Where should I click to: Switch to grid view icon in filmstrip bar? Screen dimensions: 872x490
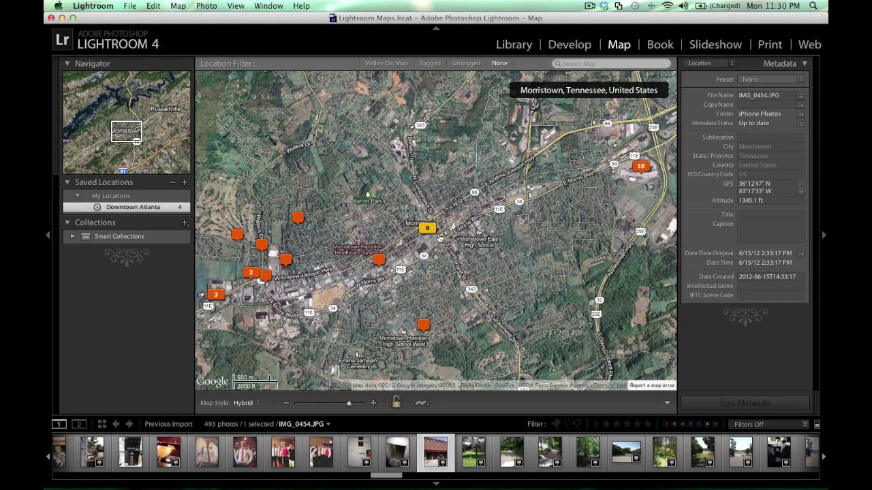(x=102, y=424)
